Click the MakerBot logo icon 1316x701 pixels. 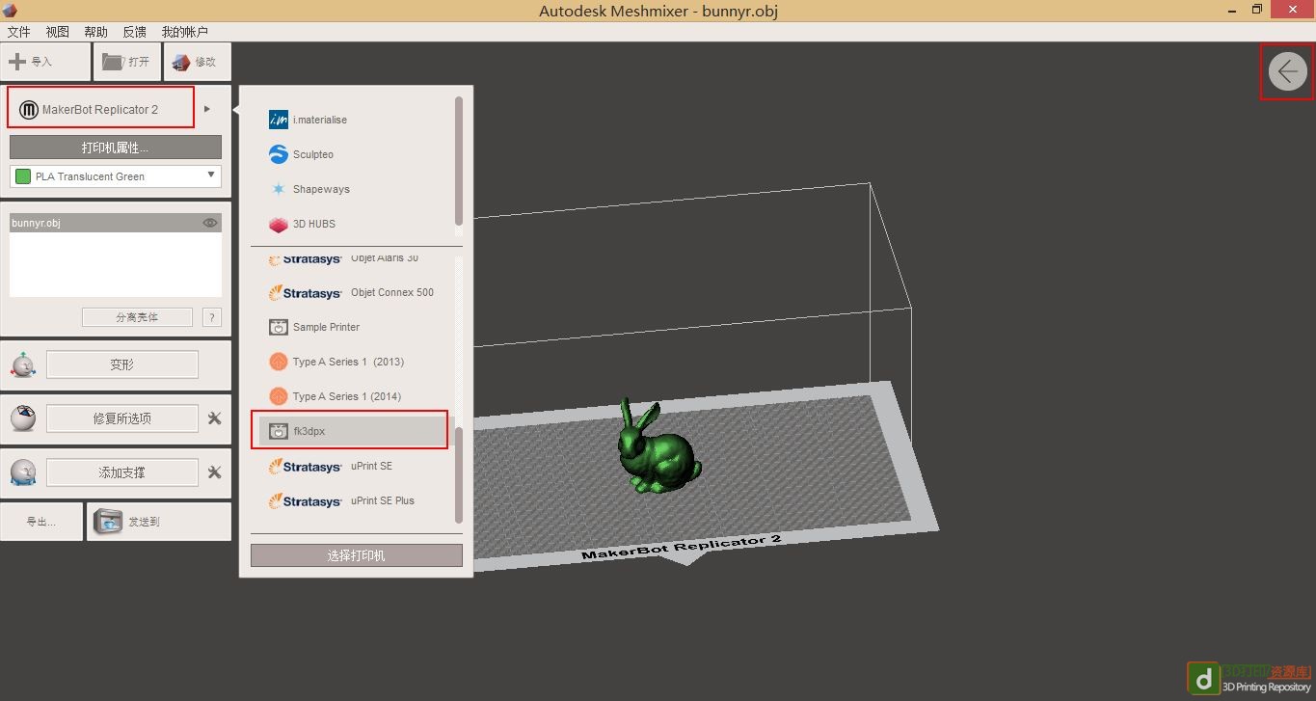pyautogui.click(x=29, y=109)
